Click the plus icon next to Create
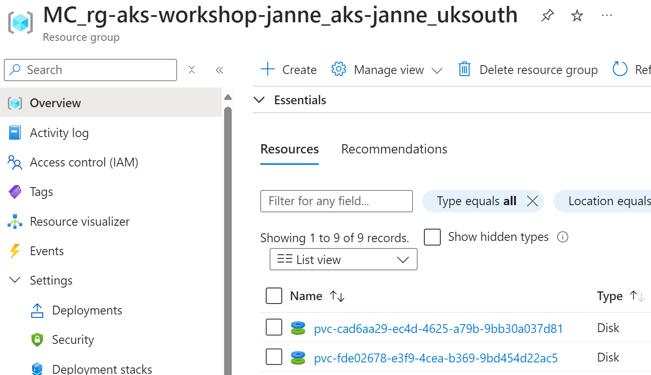Screen dimensions: 651x375 267,69
